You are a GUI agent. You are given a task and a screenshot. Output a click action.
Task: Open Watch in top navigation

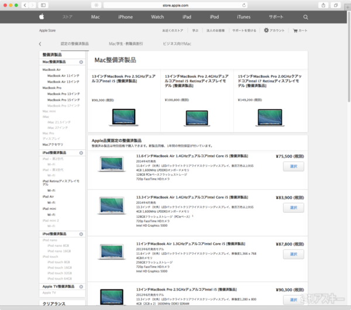pyautogui.click(x=157, y=17)
